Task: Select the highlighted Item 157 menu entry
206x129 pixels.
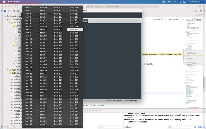Action: pyautogui.click(x=75, y=30)
